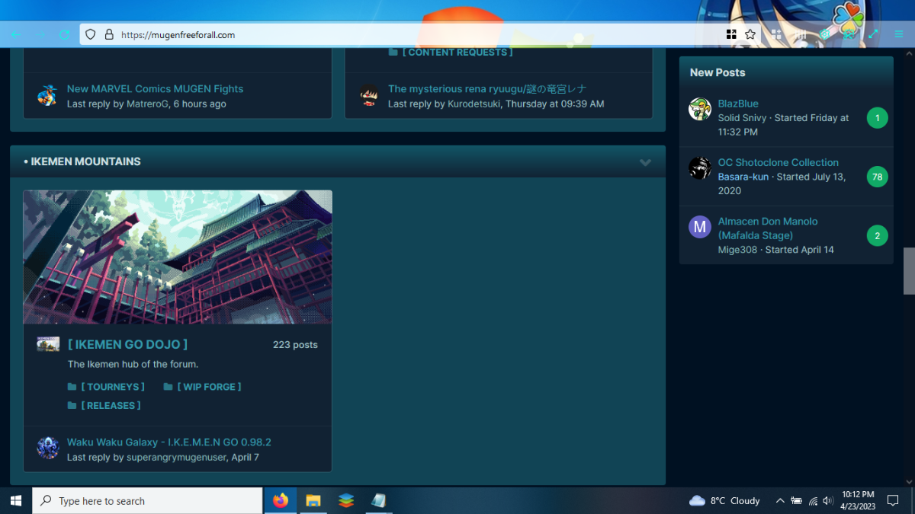Open Almacen Don Manolo (Mafalda Stage) post
The image size is (915, 514).
[768, 228]
